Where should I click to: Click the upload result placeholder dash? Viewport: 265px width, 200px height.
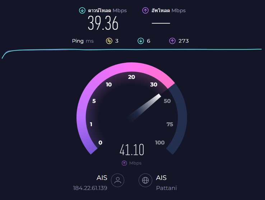click(161, 23)
